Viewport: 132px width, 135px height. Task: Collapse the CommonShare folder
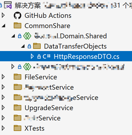(x=4, y=26)
